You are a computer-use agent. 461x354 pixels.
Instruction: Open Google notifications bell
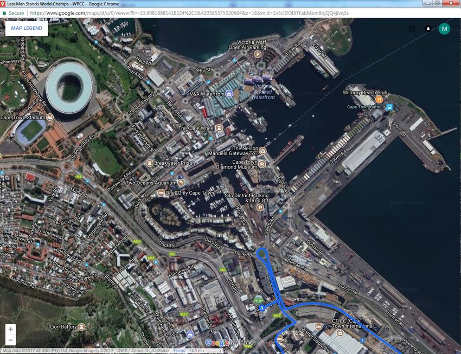click(x=428, y=29)
